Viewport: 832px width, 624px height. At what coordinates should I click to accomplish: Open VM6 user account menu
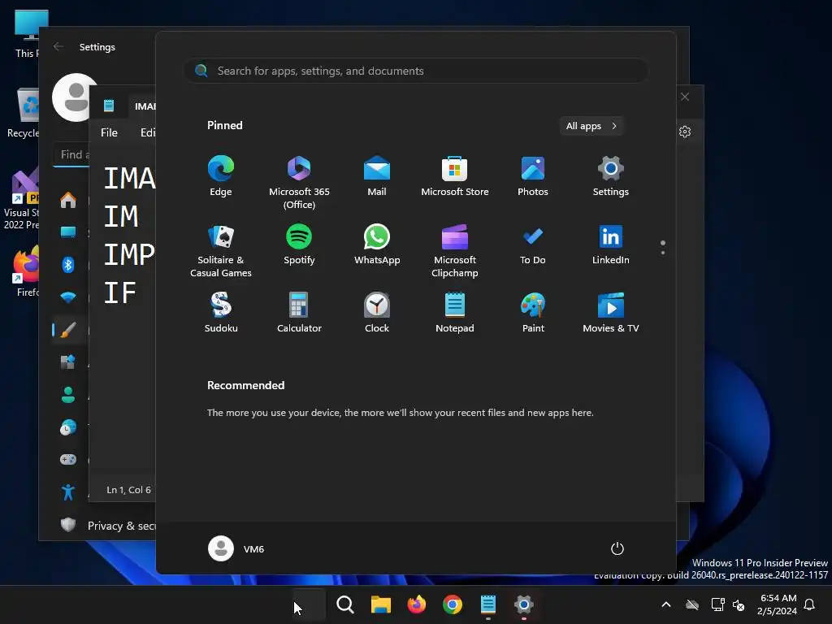click(236, 548)
